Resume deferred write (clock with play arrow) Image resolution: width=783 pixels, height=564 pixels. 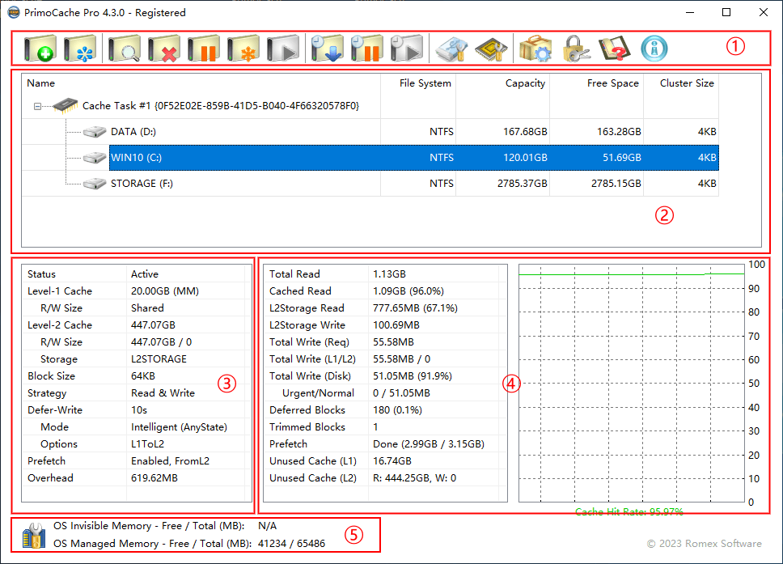point(407,49)
